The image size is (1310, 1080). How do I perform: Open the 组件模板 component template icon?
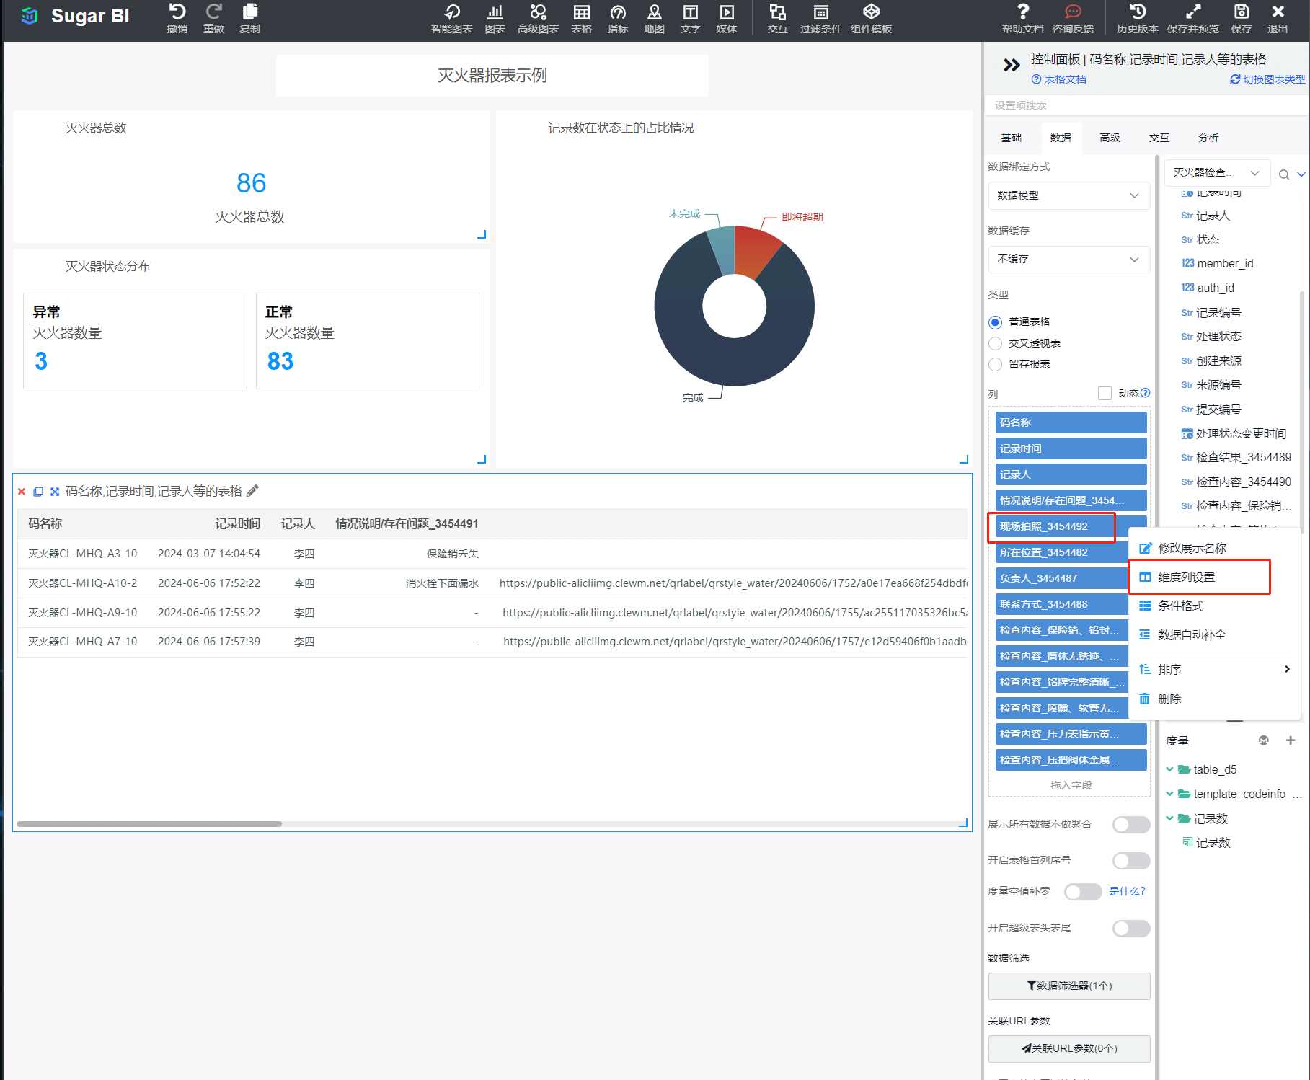[x=871, y=18]
